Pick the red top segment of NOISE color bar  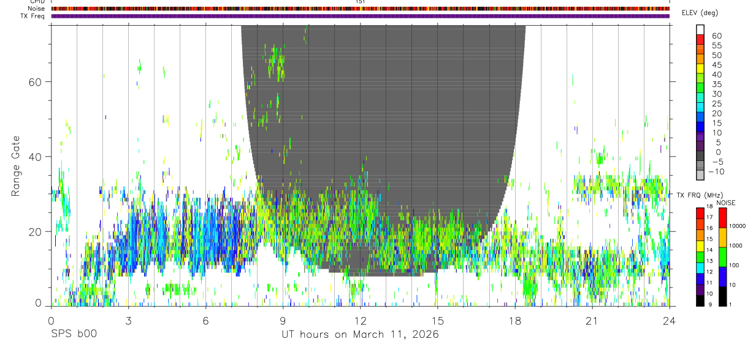[722, 218]
